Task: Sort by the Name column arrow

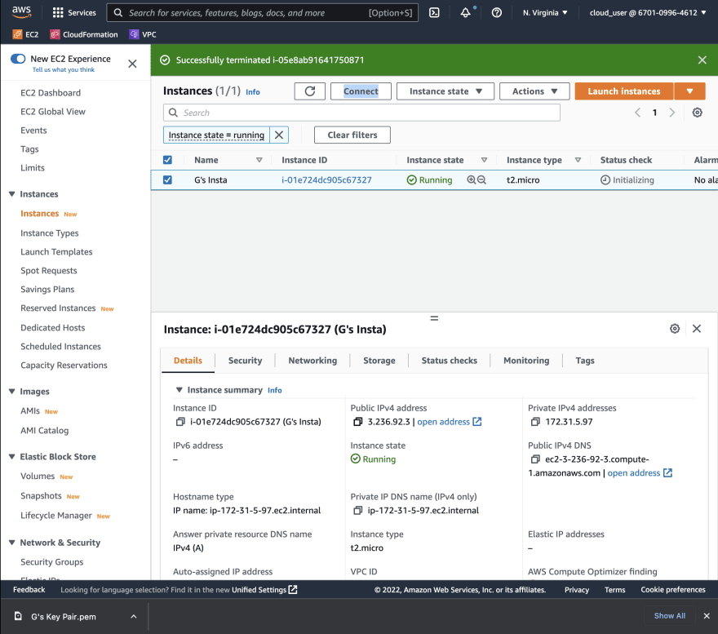Action: [259, 160]
